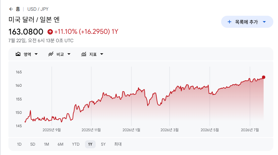Click the red endpoint marker on chart
This screenshot has width=278, height=155.
(x=264, y=77)
